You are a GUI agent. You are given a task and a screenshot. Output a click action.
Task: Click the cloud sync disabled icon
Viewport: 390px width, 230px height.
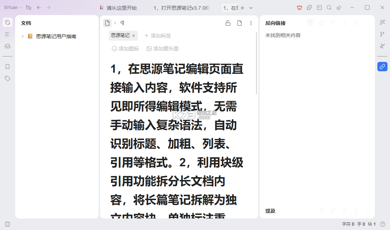(x=28, y=8)
